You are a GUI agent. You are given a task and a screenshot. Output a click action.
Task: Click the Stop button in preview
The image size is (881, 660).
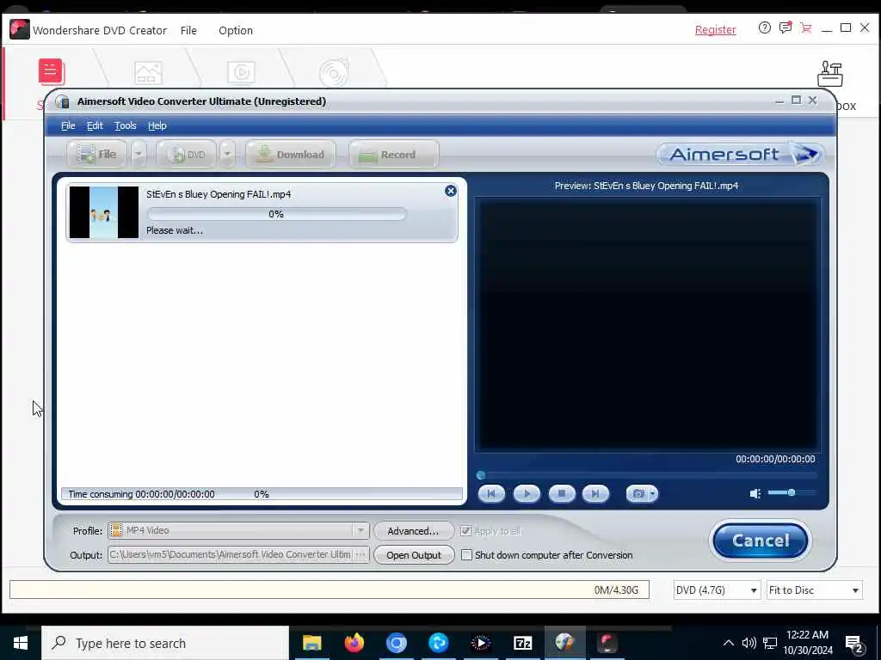(561, 494)
